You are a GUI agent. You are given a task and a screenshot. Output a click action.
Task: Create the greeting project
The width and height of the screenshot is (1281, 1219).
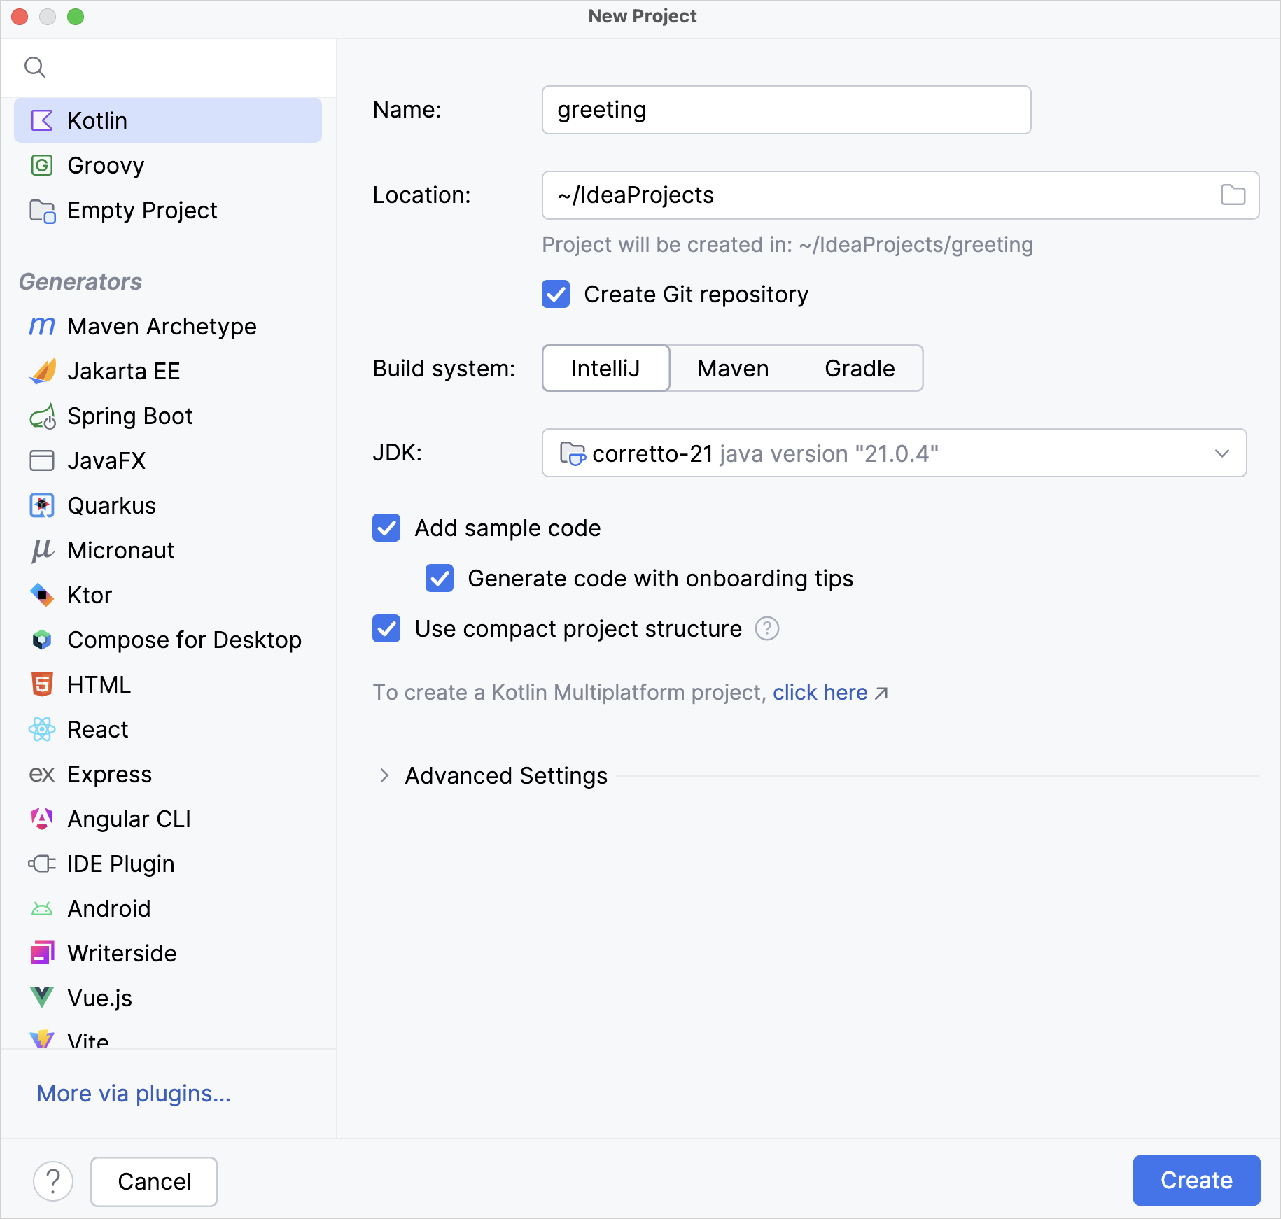1196,1181
